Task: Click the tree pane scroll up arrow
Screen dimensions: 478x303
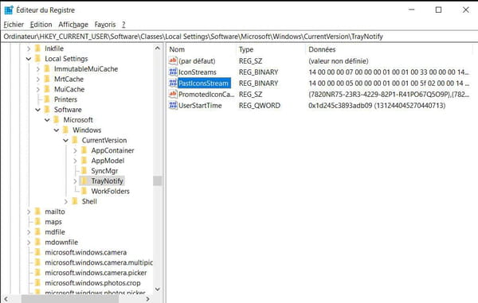Action: (157, 48)
